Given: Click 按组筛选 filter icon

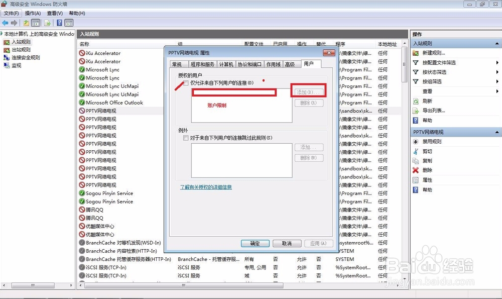Looking at the screenshot, I should (416, 81).
